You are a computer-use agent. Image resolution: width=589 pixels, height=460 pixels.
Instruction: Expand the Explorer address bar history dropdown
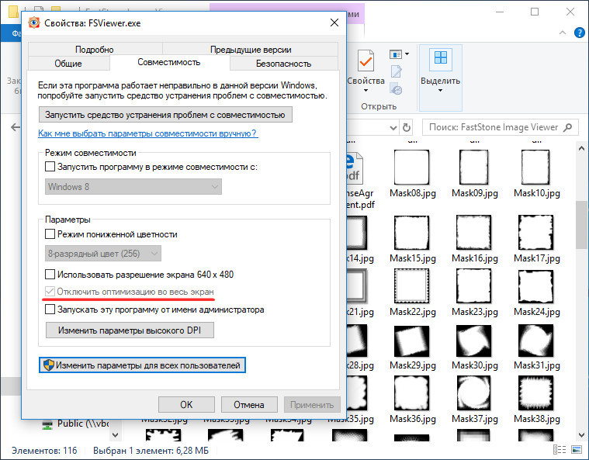click(393, 128)
